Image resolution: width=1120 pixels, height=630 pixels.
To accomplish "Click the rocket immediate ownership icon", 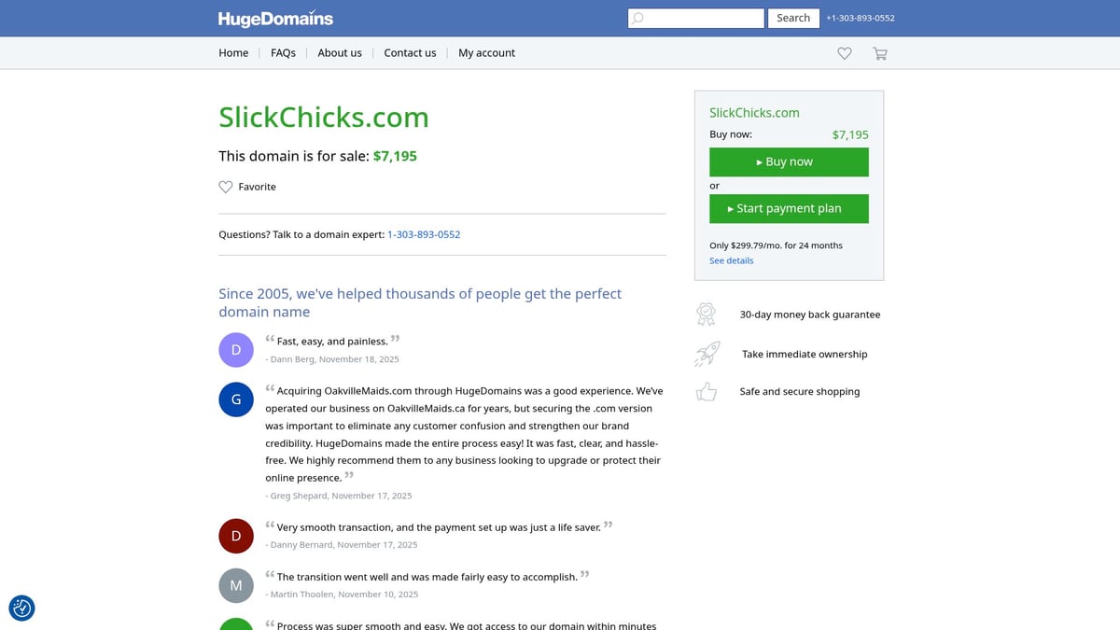I will 707,354.
